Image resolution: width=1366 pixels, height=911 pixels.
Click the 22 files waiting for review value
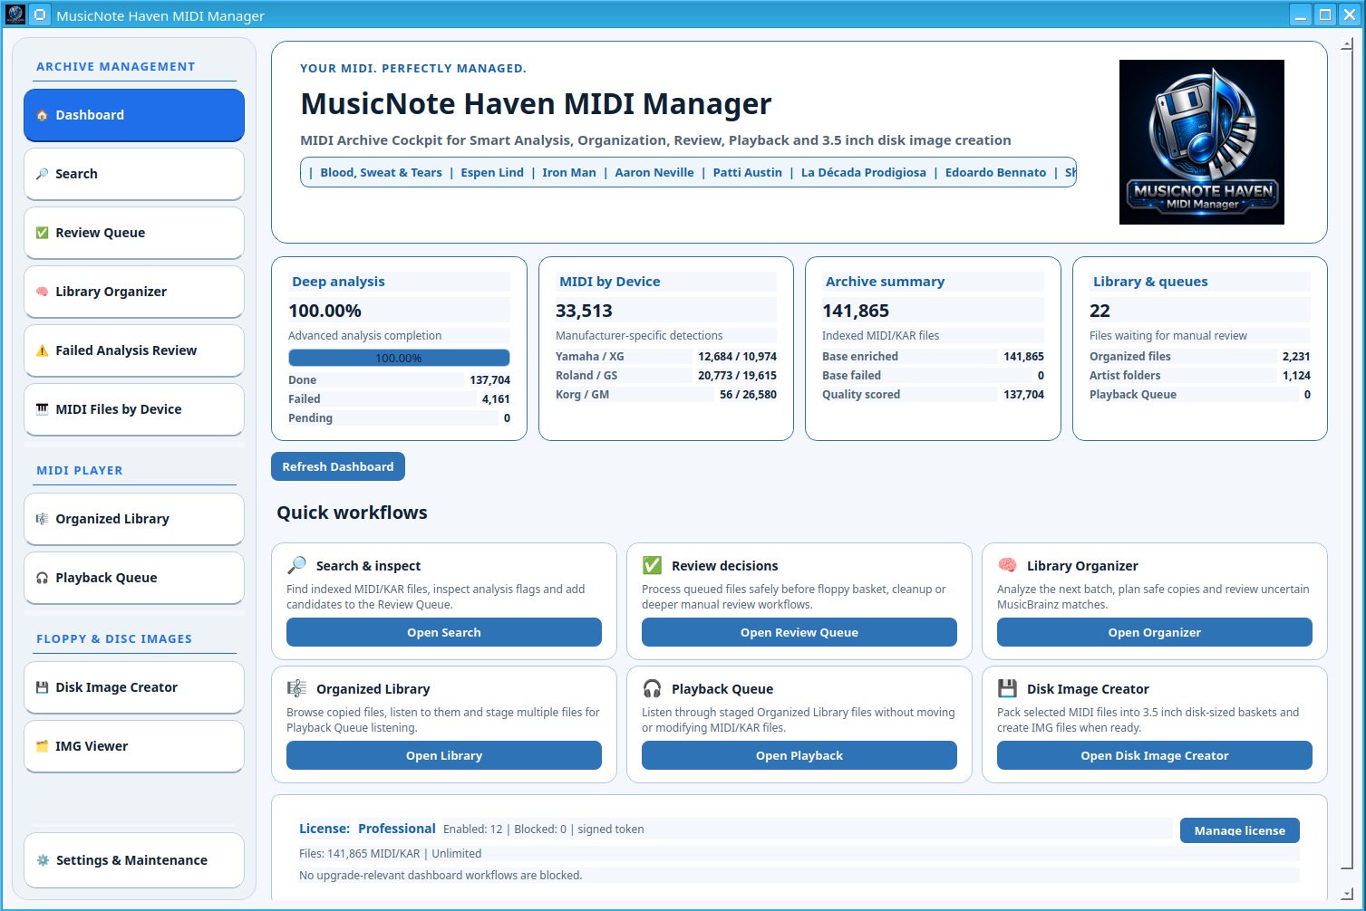click(x=1100, y=311)
